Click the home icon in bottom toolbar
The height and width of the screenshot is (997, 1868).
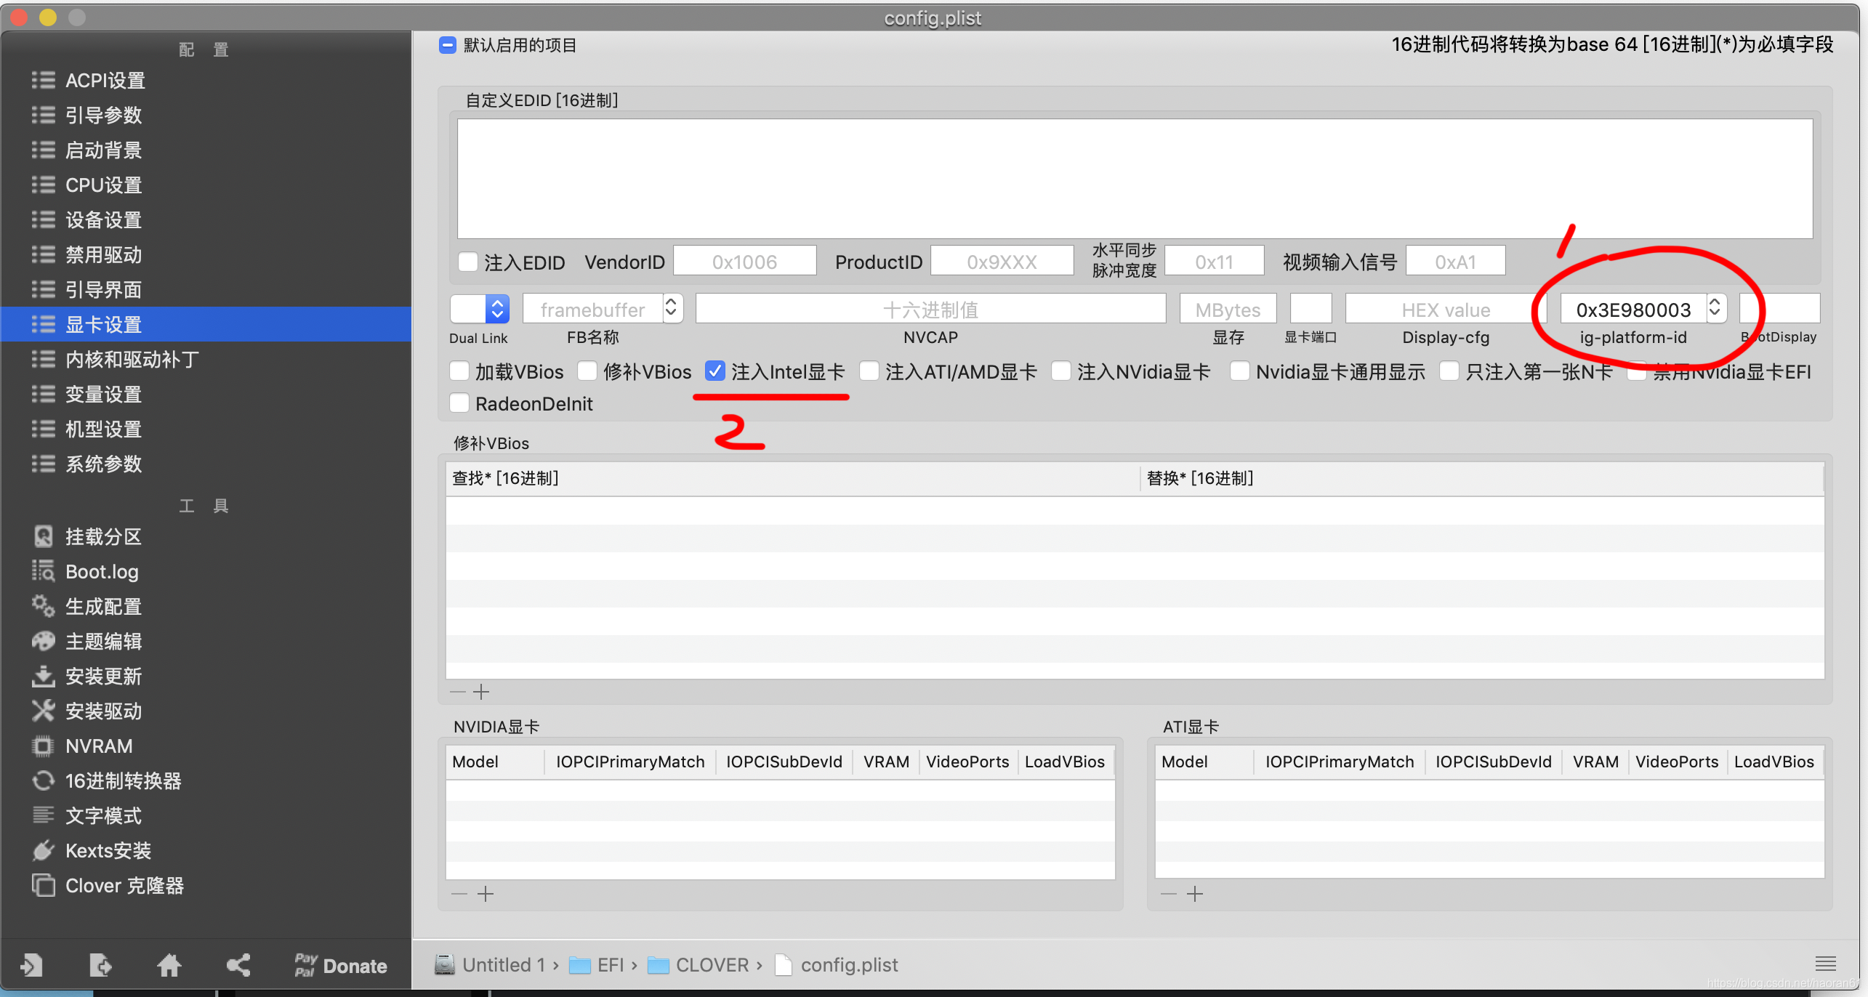pyautogui.click(x=169, y=965)
